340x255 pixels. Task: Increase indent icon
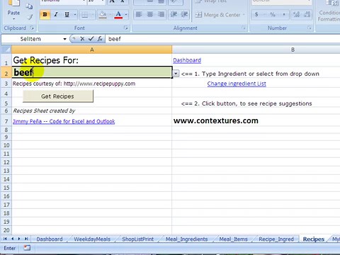click(x=185, y=15)
